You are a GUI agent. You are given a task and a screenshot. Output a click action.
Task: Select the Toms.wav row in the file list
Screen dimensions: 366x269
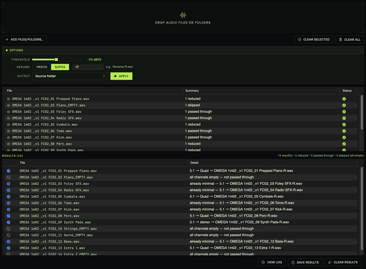pyautogui.click(x=181, y=131)
